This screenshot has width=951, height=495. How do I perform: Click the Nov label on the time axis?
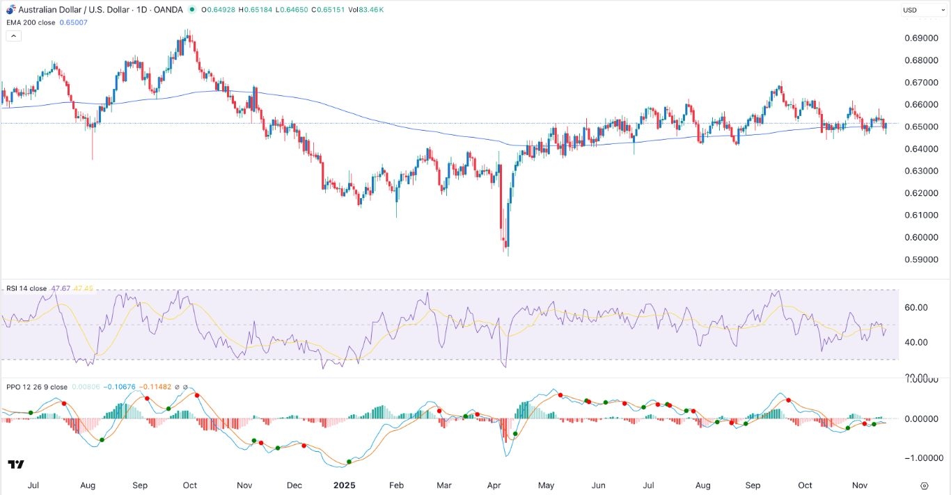click(859, 485)
